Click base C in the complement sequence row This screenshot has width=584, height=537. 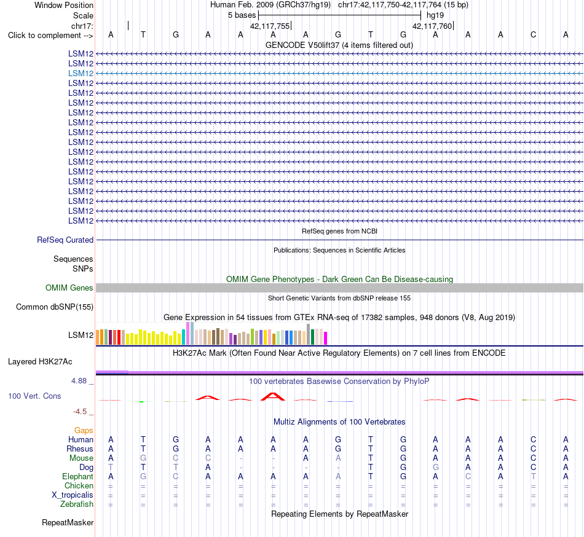coord(533,34)
